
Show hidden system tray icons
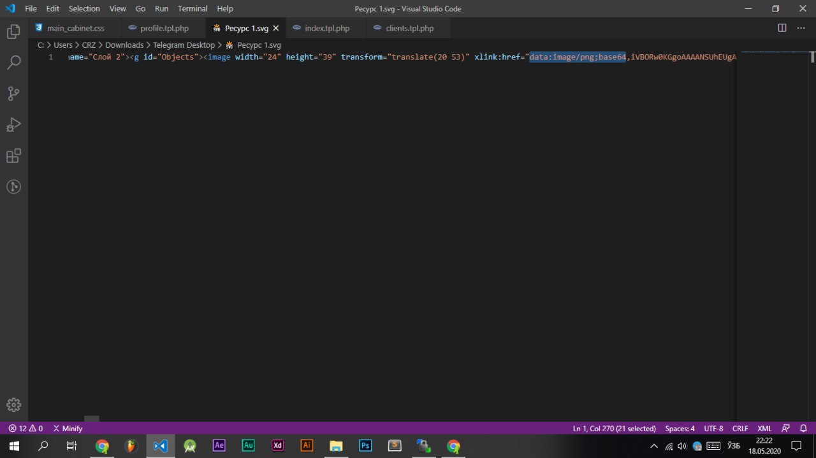[x=653, y=446]
